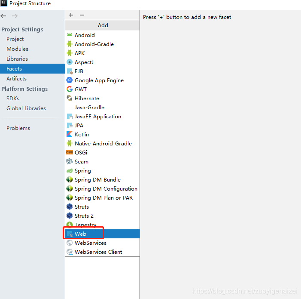
Task: Open the Modules settings page
Action: tap(33, 49)
